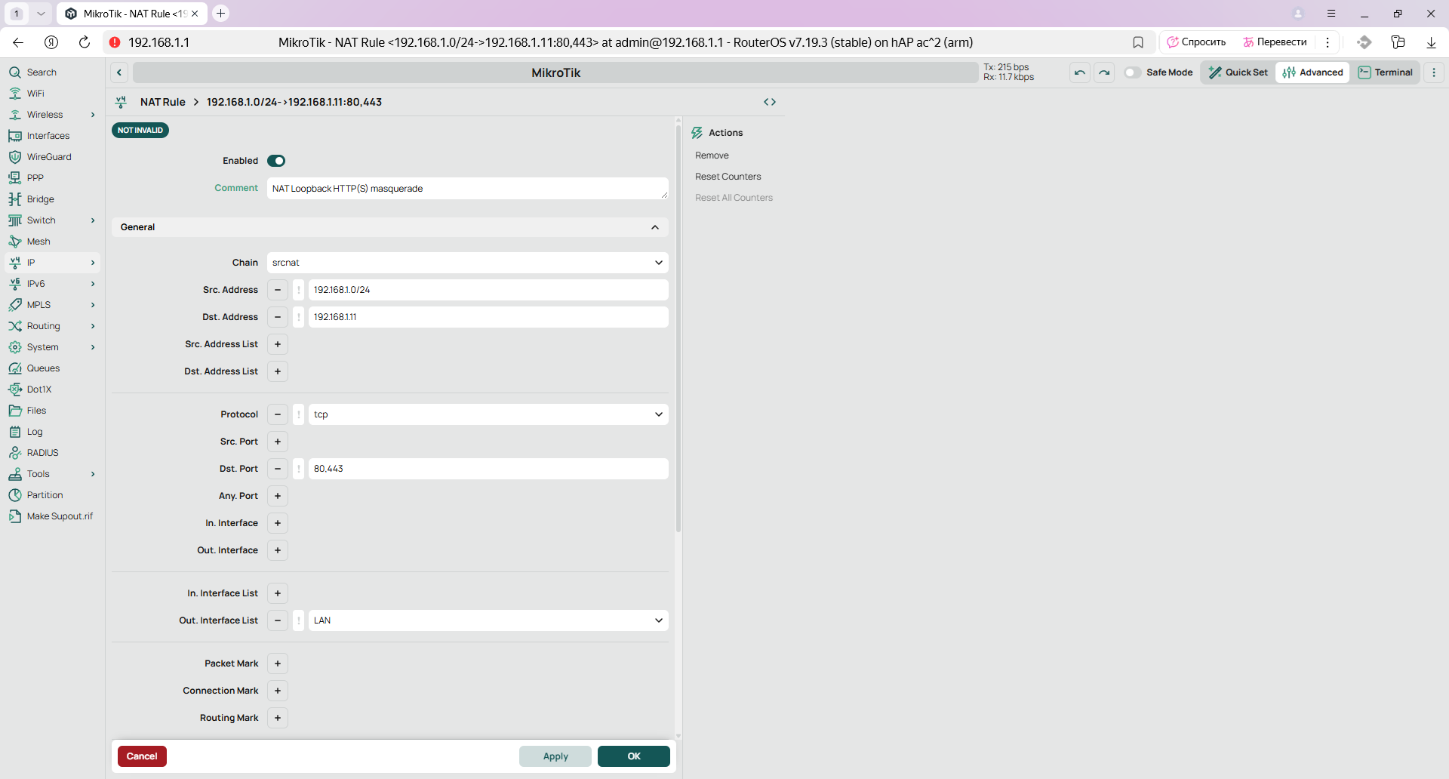Click into the Dst. Port field
Image resolution: width=1449 pixels, height=779 pixels.
pos(488,469)
